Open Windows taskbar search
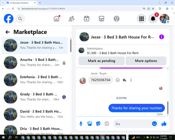The image size is (175, 140). click(10, 138)
